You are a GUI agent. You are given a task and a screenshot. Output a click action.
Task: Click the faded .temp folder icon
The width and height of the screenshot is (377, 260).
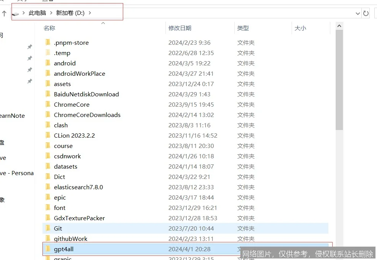(x=48, y=53)
